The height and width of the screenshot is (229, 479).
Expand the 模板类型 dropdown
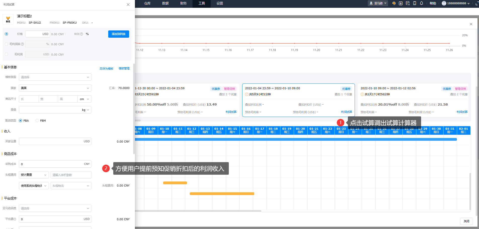tap(55, 77)
